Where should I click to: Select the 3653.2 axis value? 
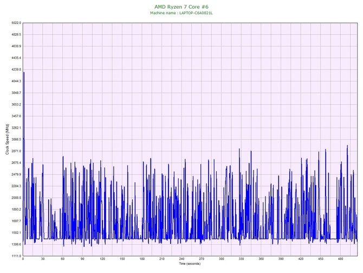(x=16, y=104)
